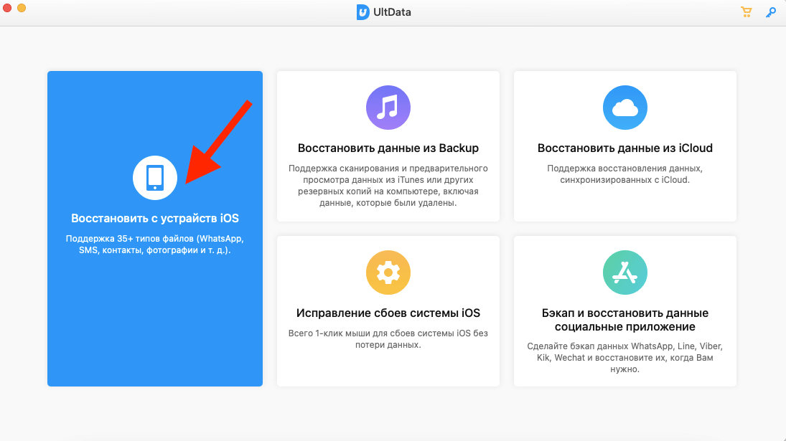Select "Восстановить с устройств iOS" heading
Image resolution: width=786 pixels, height=441 pixels.
point(155,218)
